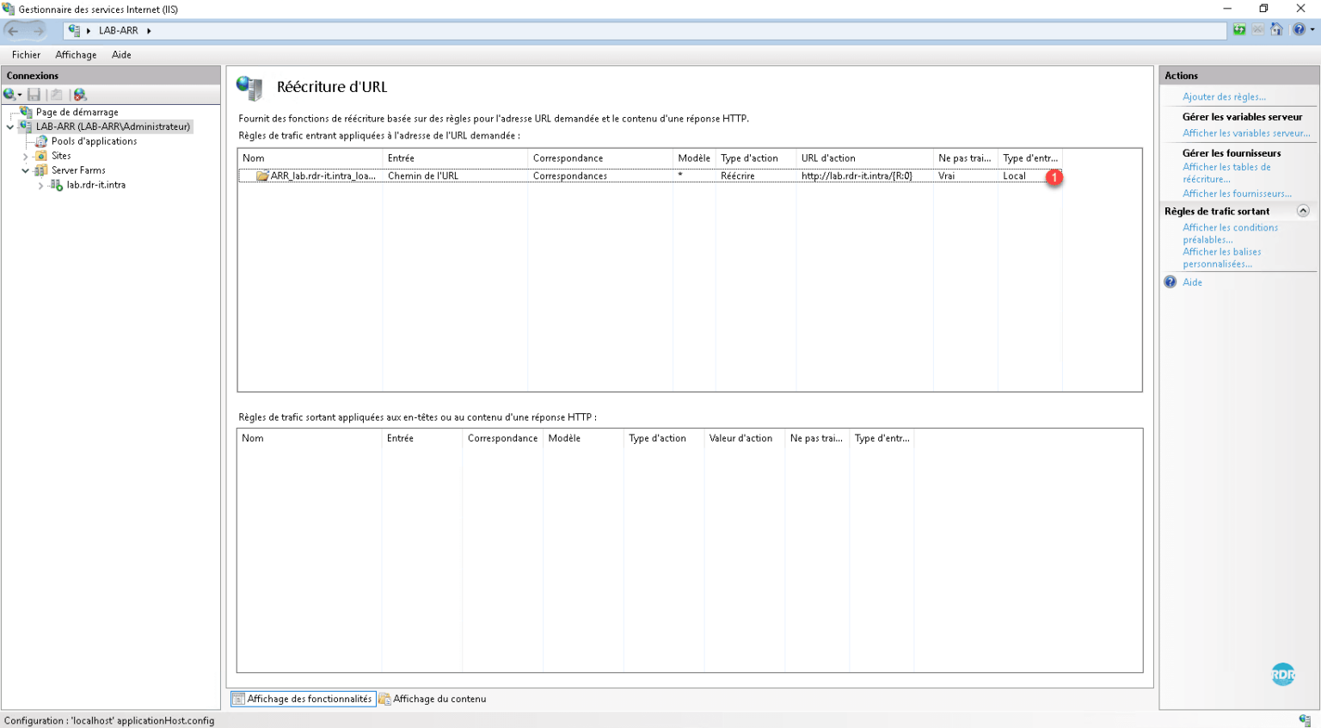Image resolution: width=1321 pixels, height=728 pixels.
Task: Go forward with the navigation forward arrow
Action: (38, 30)
